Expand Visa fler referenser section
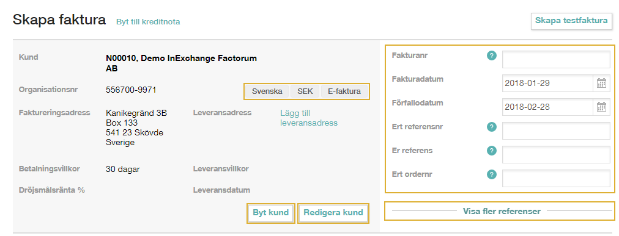Viewport: 619px width, 236px height. coord(502,211)
